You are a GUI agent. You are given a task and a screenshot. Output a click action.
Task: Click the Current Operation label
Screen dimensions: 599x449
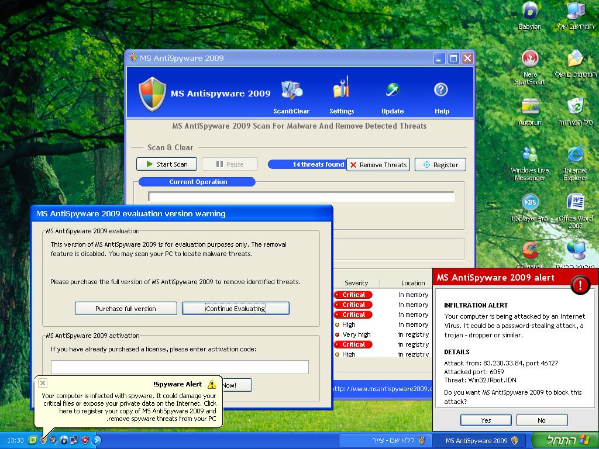coord(198,182)
